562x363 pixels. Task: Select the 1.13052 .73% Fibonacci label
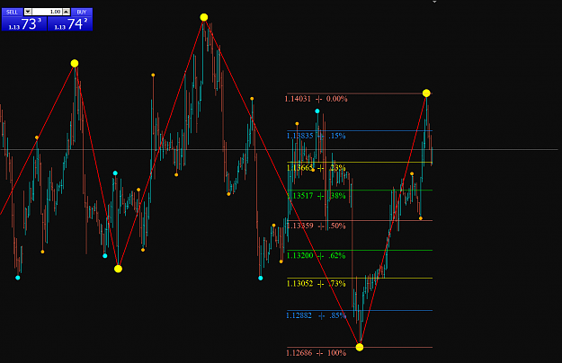point(316,284)
